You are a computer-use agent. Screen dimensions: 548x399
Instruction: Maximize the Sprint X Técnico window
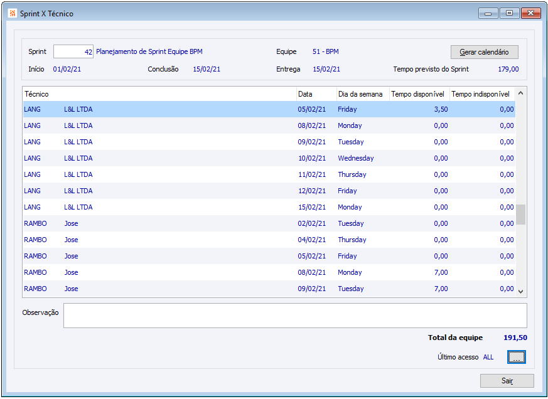[509, 13]
